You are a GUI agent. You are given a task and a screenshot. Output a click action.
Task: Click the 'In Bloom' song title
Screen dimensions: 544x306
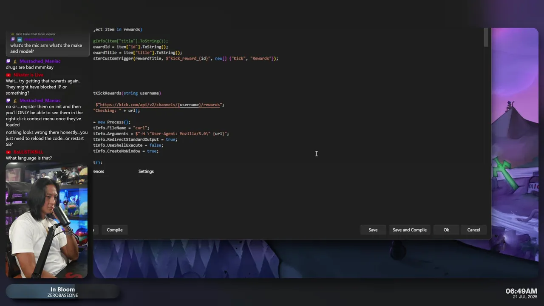(x=62, y=289)
